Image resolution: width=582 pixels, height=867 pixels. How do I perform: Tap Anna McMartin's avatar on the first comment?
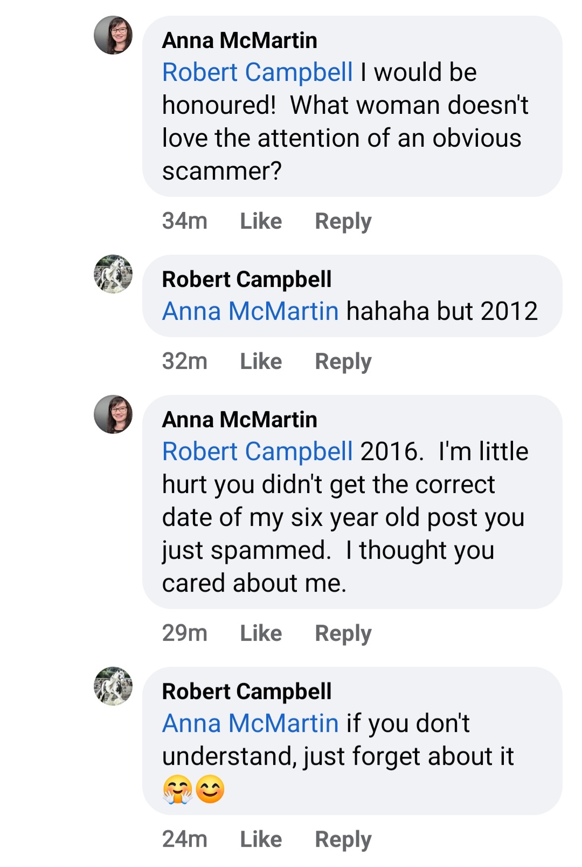pos(113,35)
